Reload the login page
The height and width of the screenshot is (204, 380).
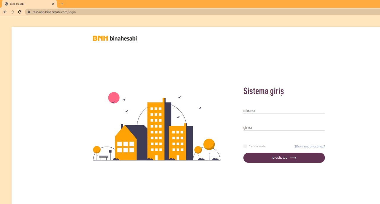tap(20, 12)
